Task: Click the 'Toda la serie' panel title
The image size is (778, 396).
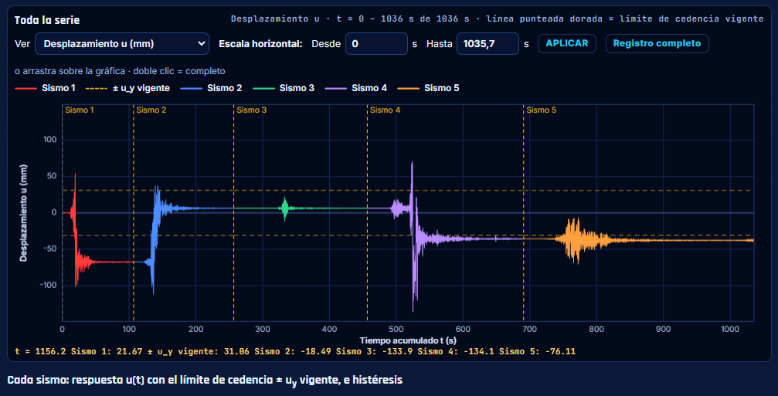Action: tap(46, 20)
